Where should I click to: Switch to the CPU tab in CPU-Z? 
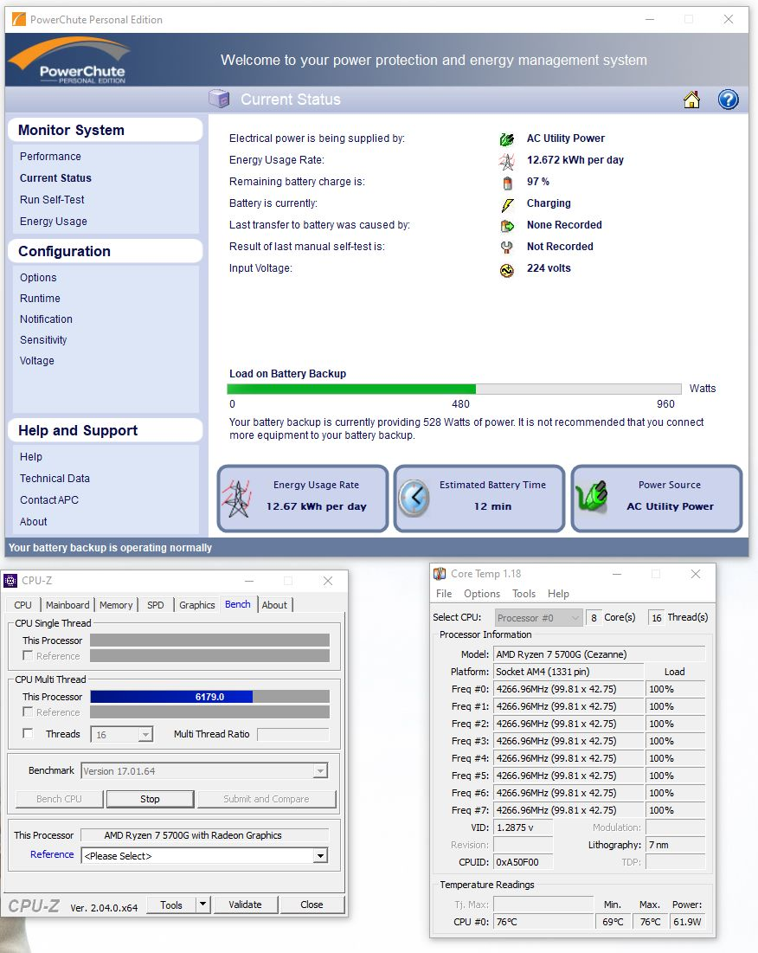tap(23, 605)
